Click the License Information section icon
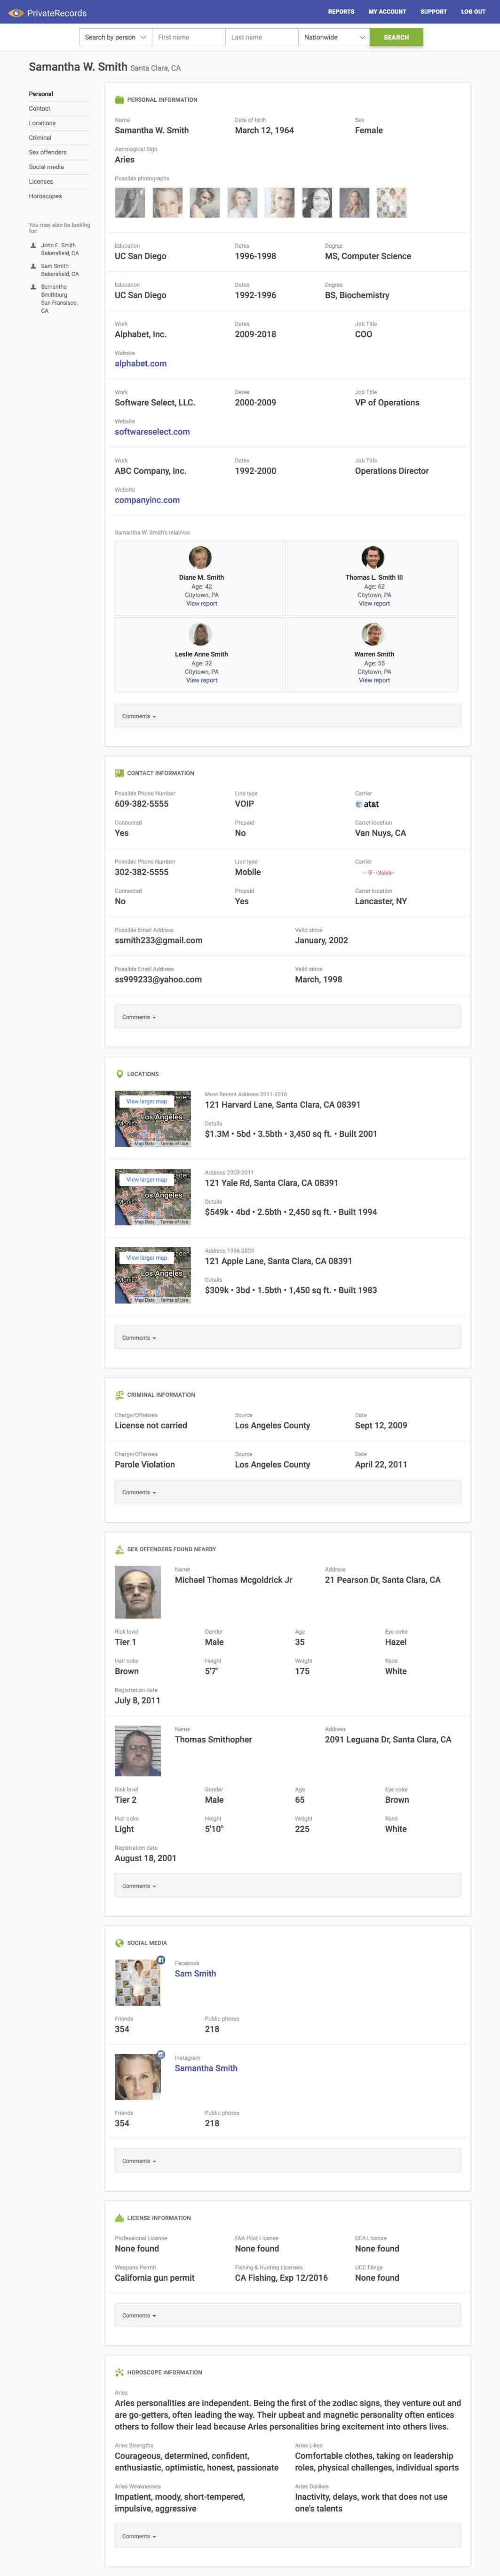This screenshot has width=500, height=2576. tap(120, 2218)
